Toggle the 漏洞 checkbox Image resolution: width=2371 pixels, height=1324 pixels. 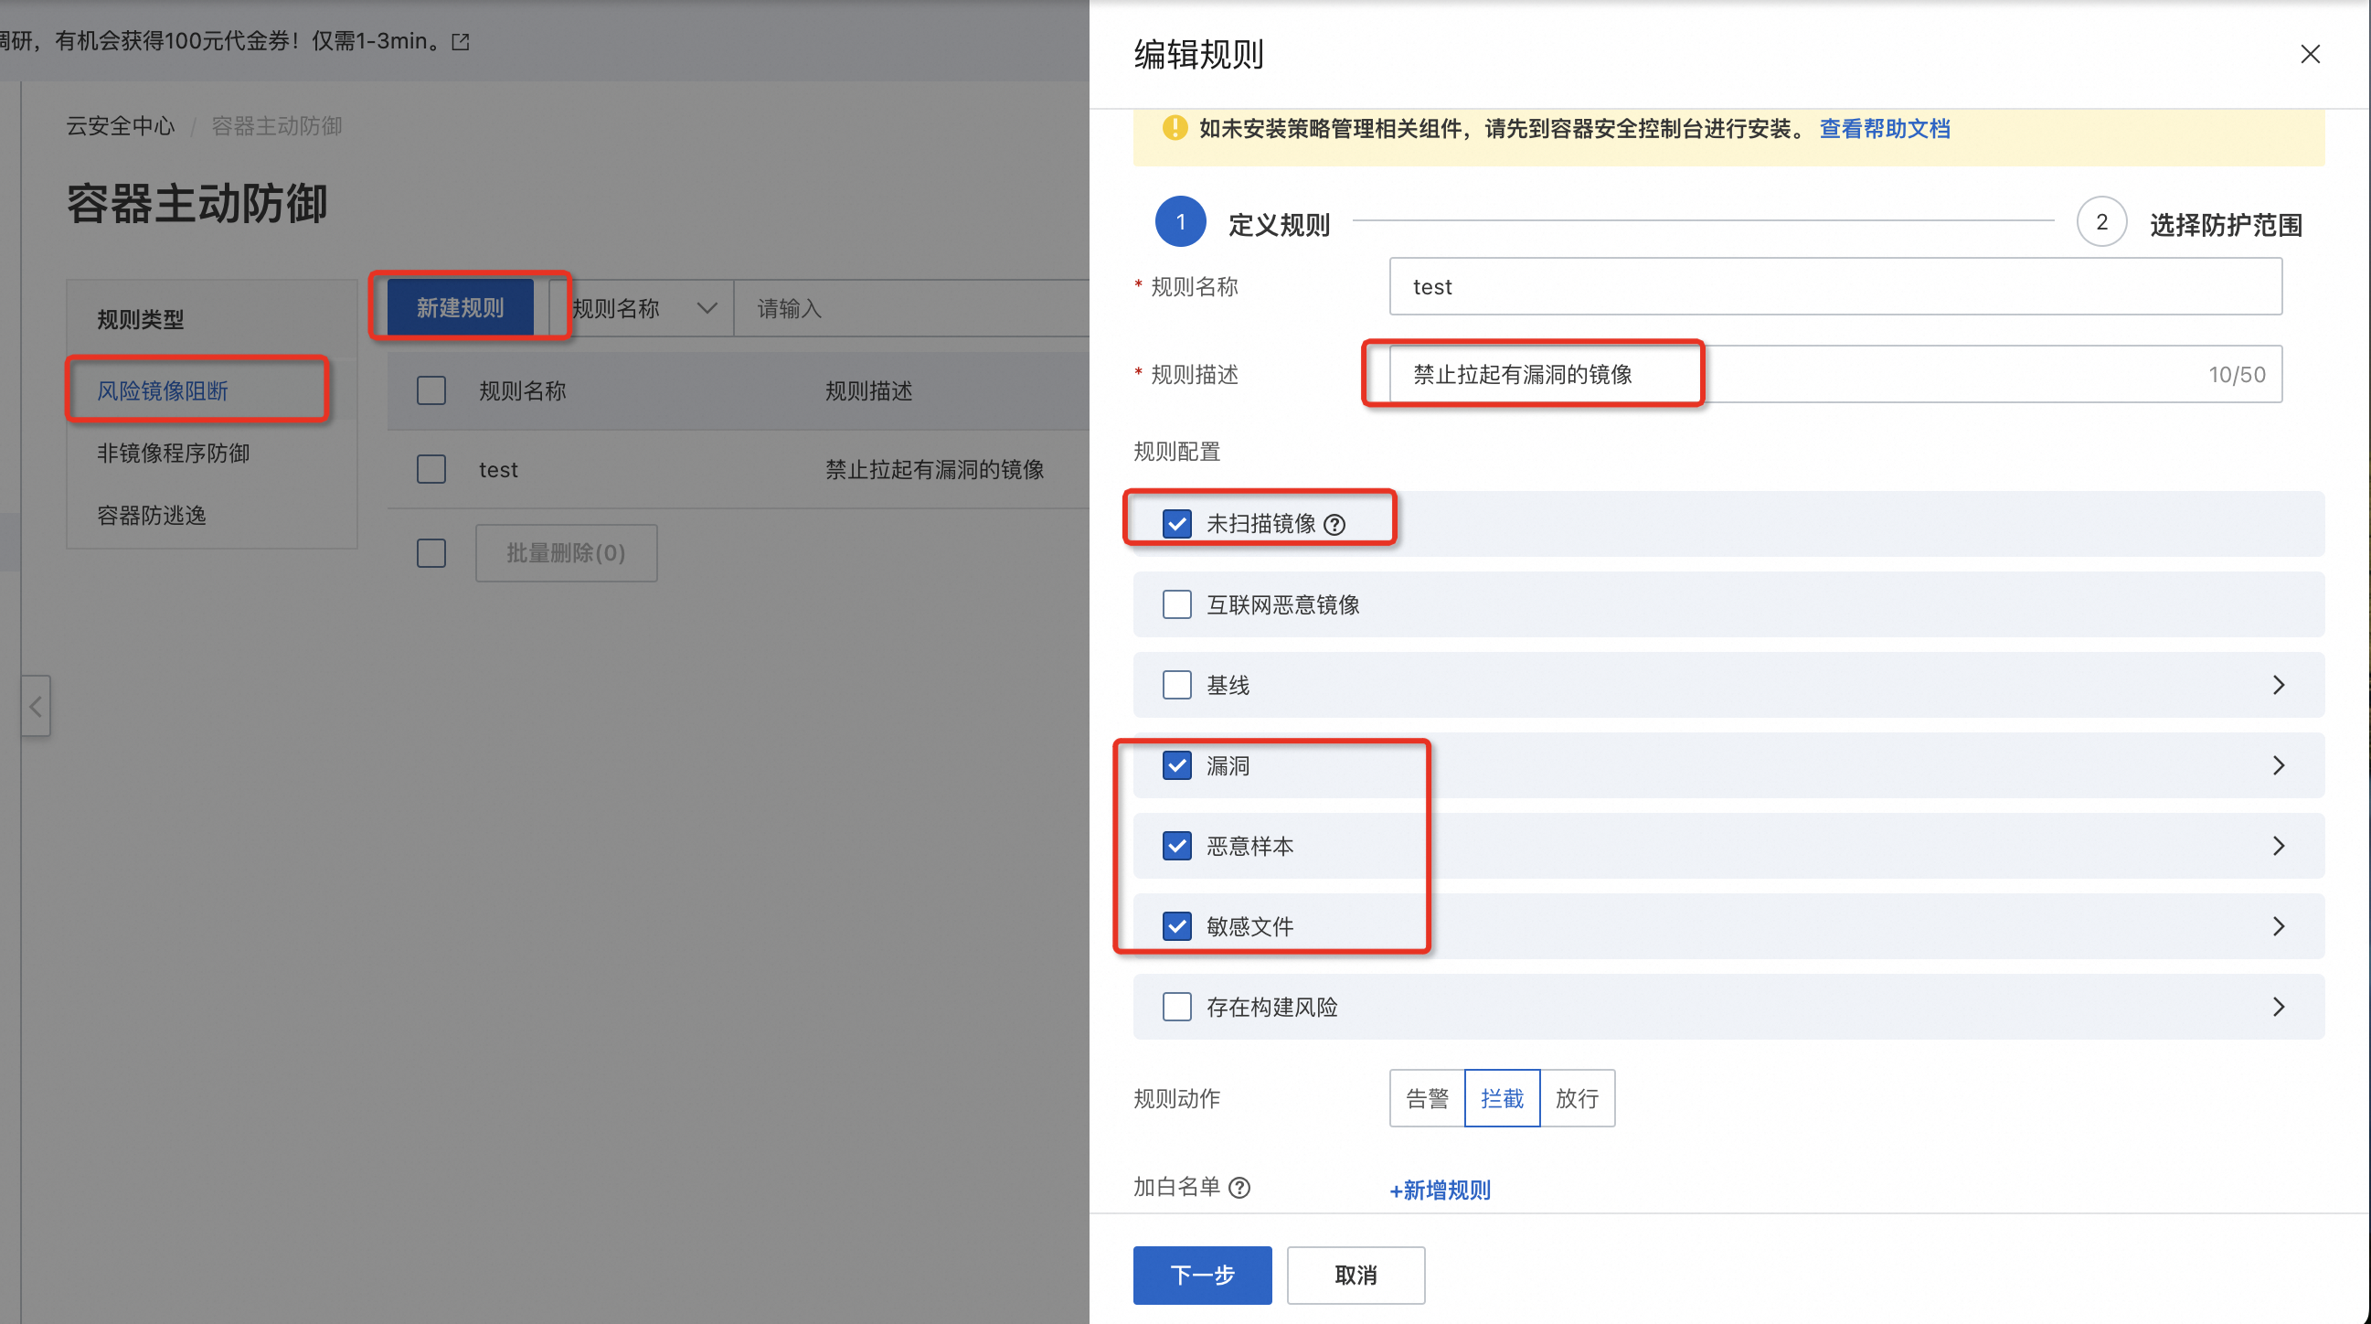[1176, 765]
